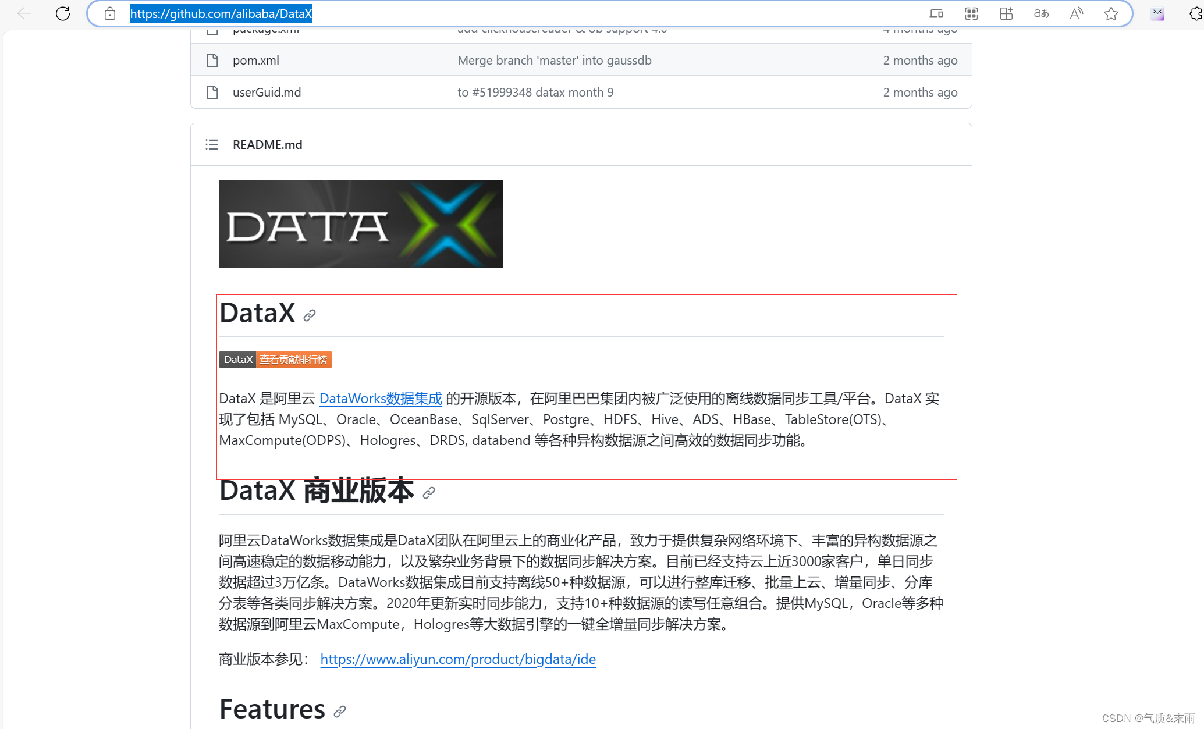Image resolution: width=1204 pixels, height=729 pixels.
Task: Open the purple extension icon in toolbar
Action: (x=1157, y=13)
